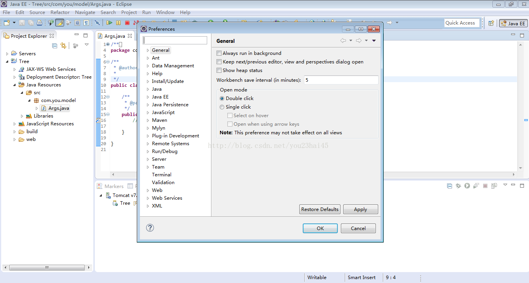Click the preferences filter text field
529x283 pixels.
point(175,40)
